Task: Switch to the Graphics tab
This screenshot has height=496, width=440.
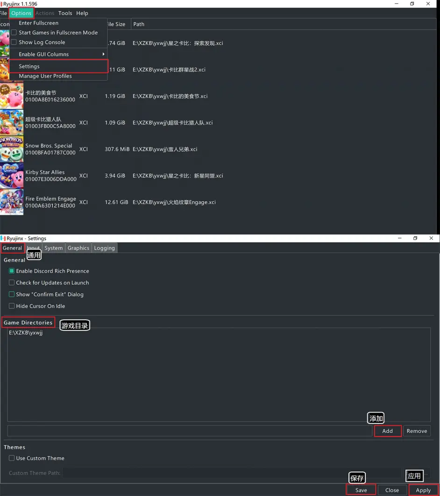Action: click(78, 248)
